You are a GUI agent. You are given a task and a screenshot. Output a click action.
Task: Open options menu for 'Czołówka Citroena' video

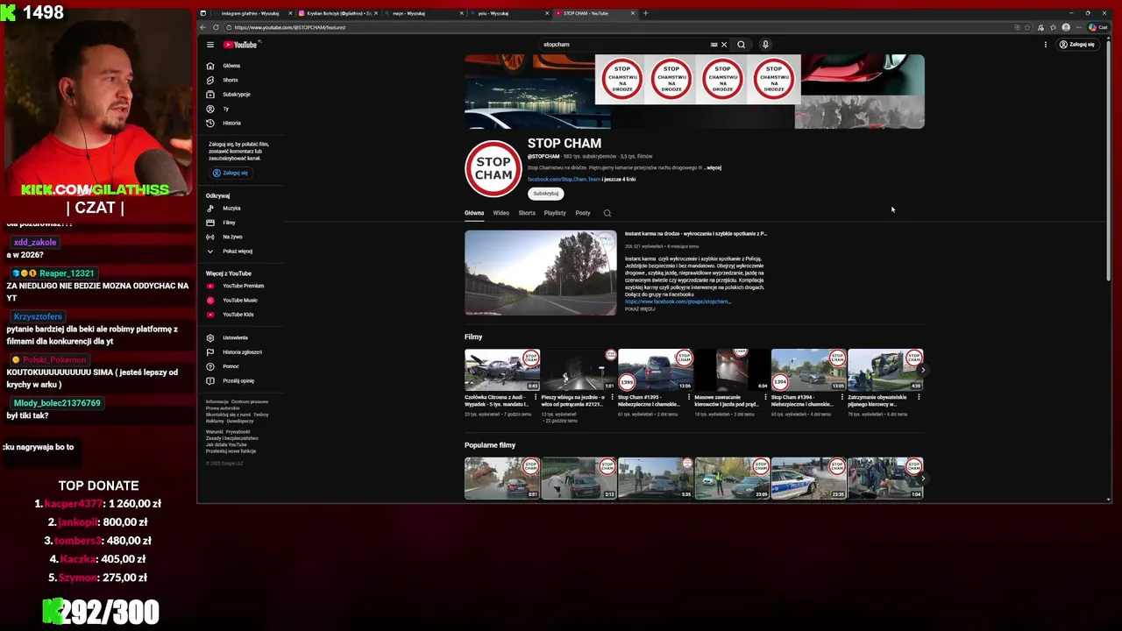pos(536,397)
